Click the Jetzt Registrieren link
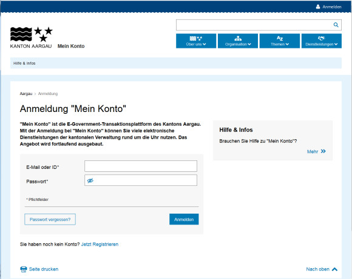Image resolution: width=352 pixels, height=279 pixels. 100,245
